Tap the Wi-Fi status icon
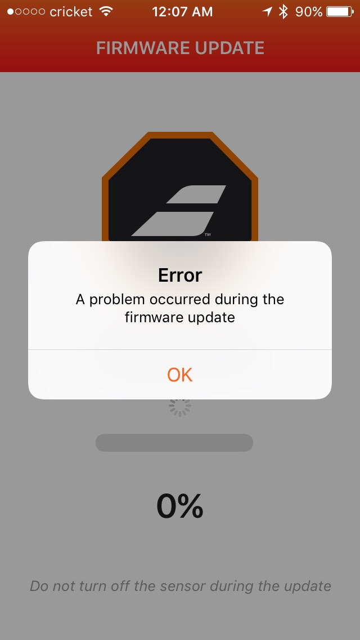The height and width of the screenshot is (640, 360). (x=106, y=11)
